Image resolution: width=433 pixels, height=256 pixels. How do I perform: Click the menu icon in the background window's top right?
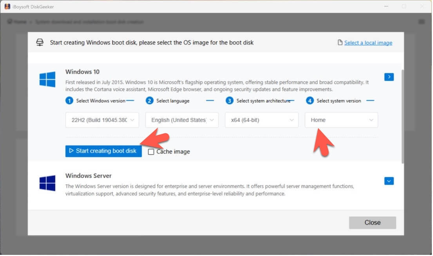point(421,21)
